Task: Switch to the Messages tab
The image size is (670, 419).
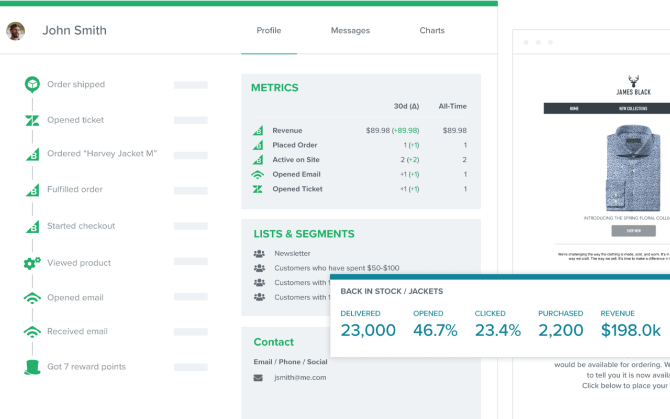Action: (x=350, y=30)
